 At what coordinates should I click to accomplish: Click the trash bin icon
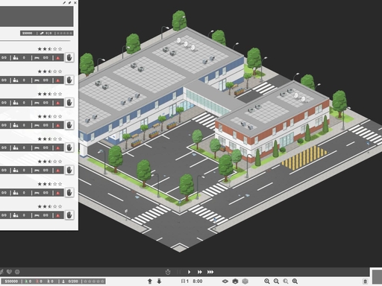click(365, 282)
